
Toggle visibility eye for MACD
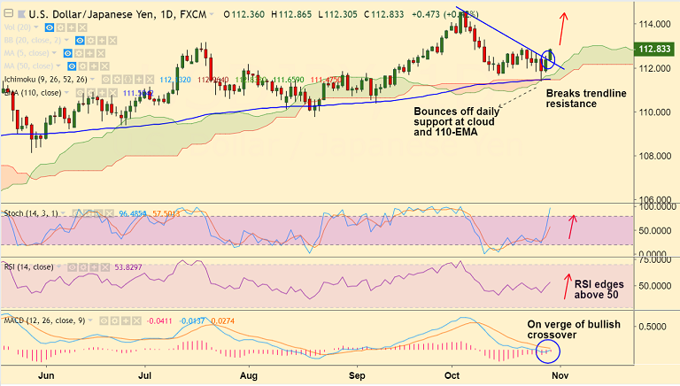click(x=104, y=321)
